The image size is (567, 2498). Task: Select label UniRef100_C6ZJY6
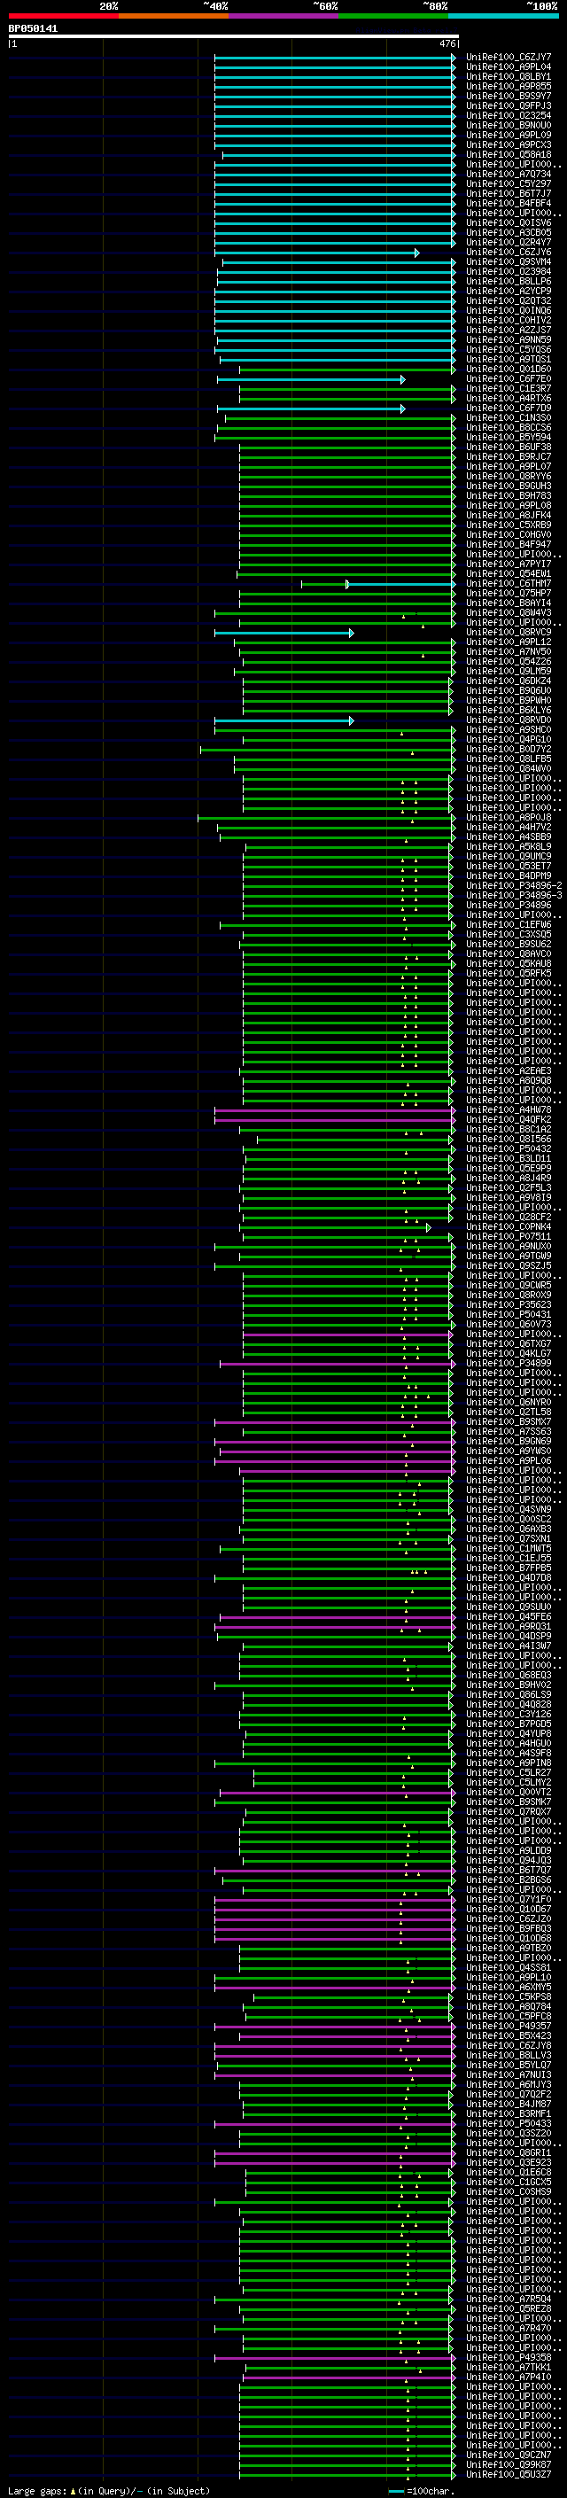(x=508, y=253)
